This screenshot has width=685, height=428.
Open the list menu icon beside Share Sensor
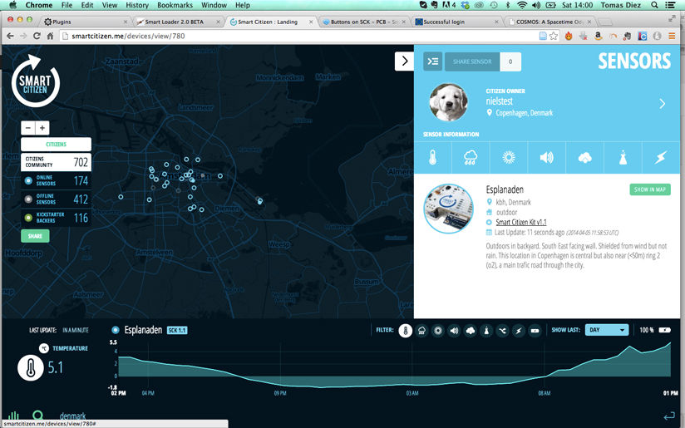click(432, 61)
